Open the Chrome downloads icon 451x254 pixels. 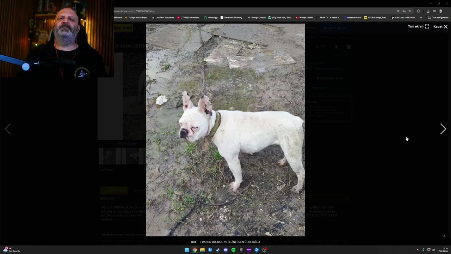click(x=428, y=11)
